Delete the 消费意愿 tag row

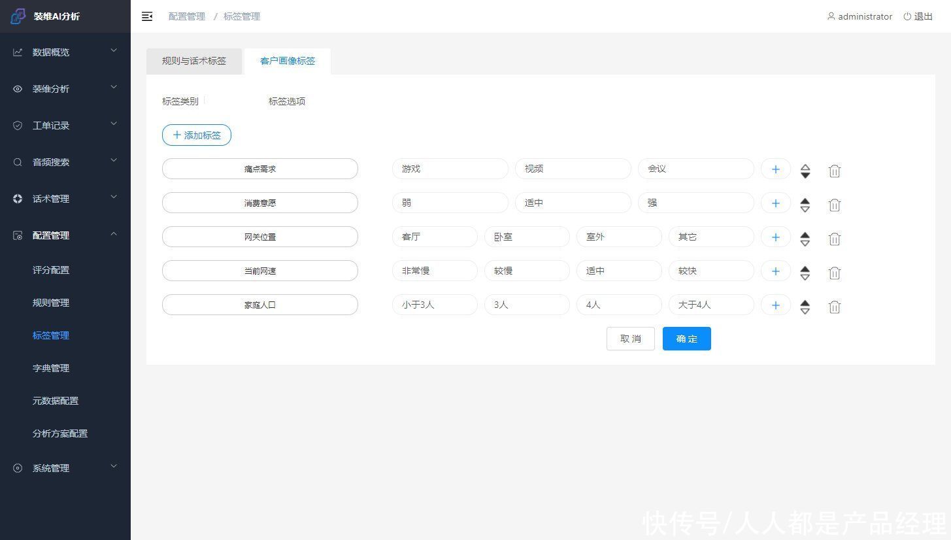(835, 205)
